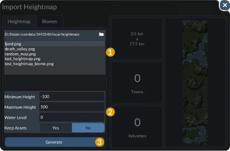Set Keep Assets to No
The image size is (230, 151).
coord(88,128)
